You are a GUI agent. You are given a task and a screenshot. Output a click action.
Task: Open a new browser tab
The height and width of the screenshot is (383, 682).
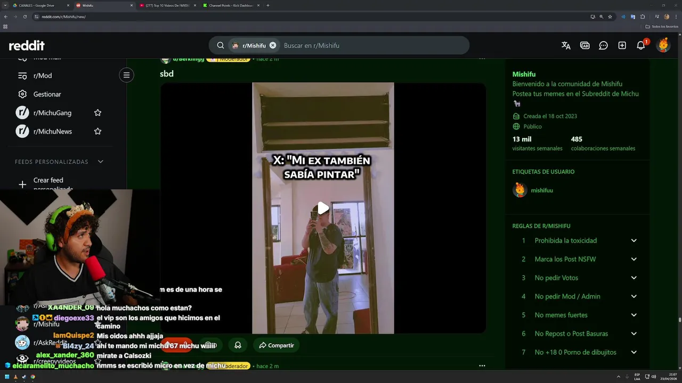click(x=267, y=5)
